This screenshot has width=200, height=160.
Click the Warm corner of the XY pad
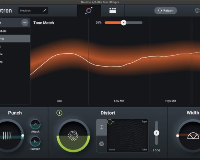(x=112, y=150)
